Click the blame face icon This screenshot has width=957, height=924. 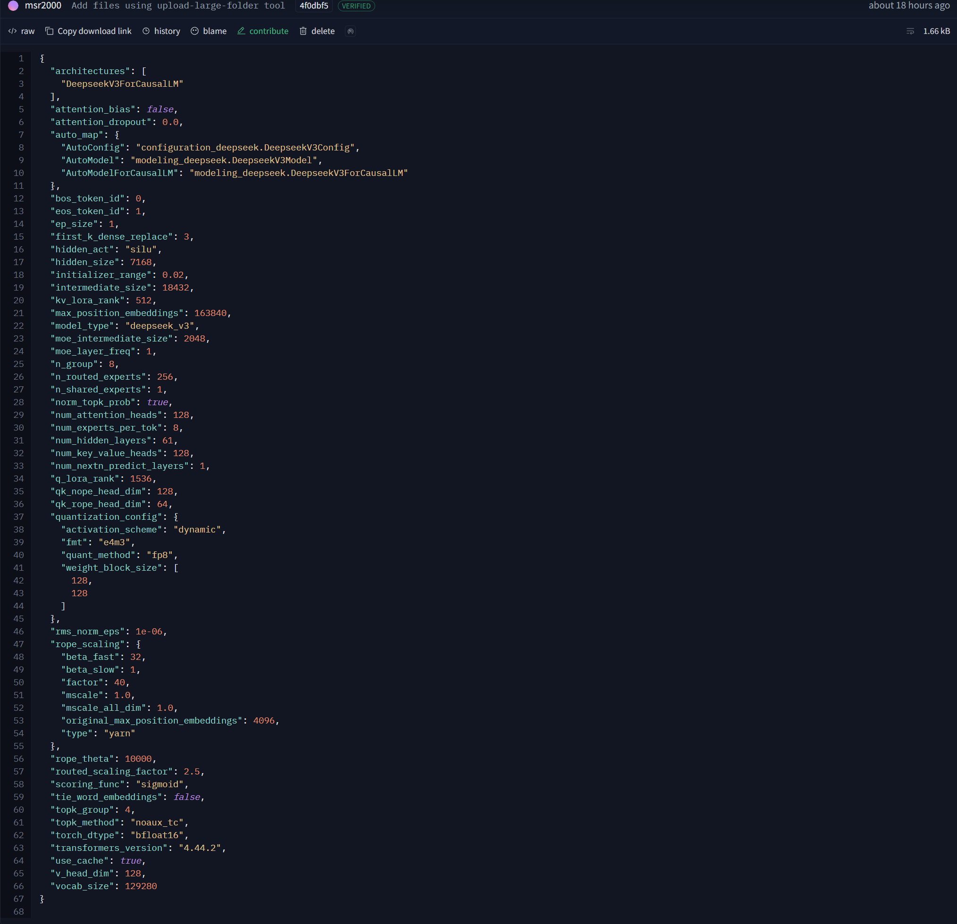click(194, 31)
